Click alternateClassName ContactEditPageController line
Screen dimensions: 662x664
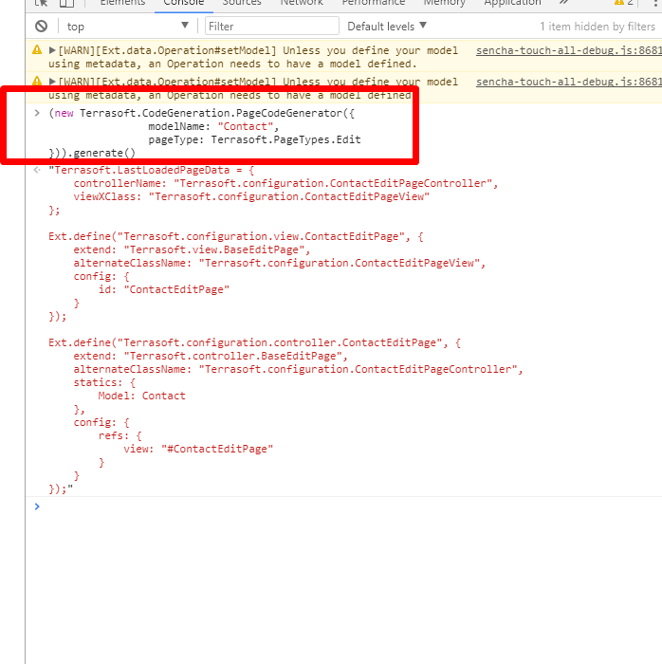coord(298,369)
